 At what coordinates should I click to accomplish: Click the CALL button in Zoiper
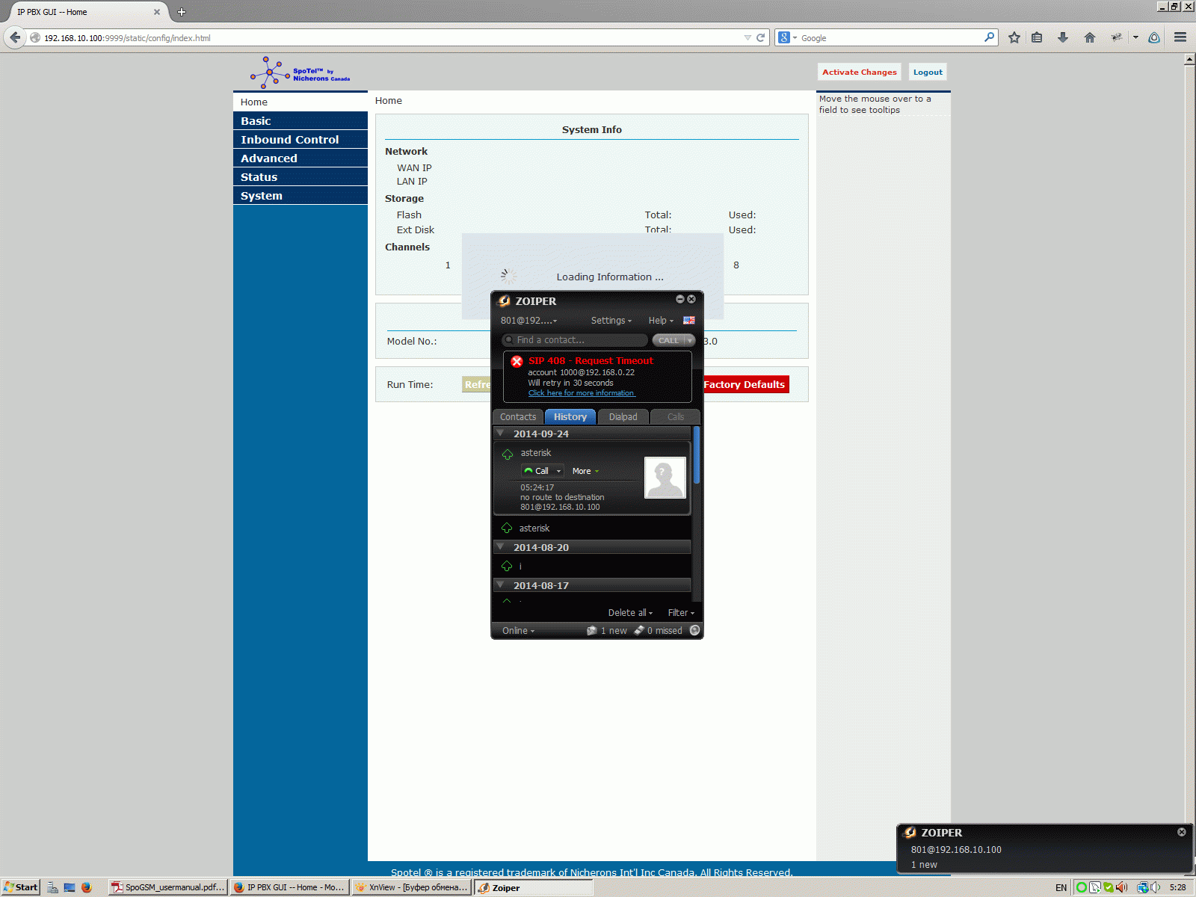668,341
